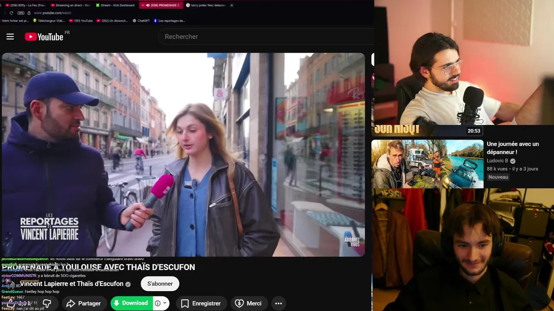Go to the YouTube home logo

44,37
